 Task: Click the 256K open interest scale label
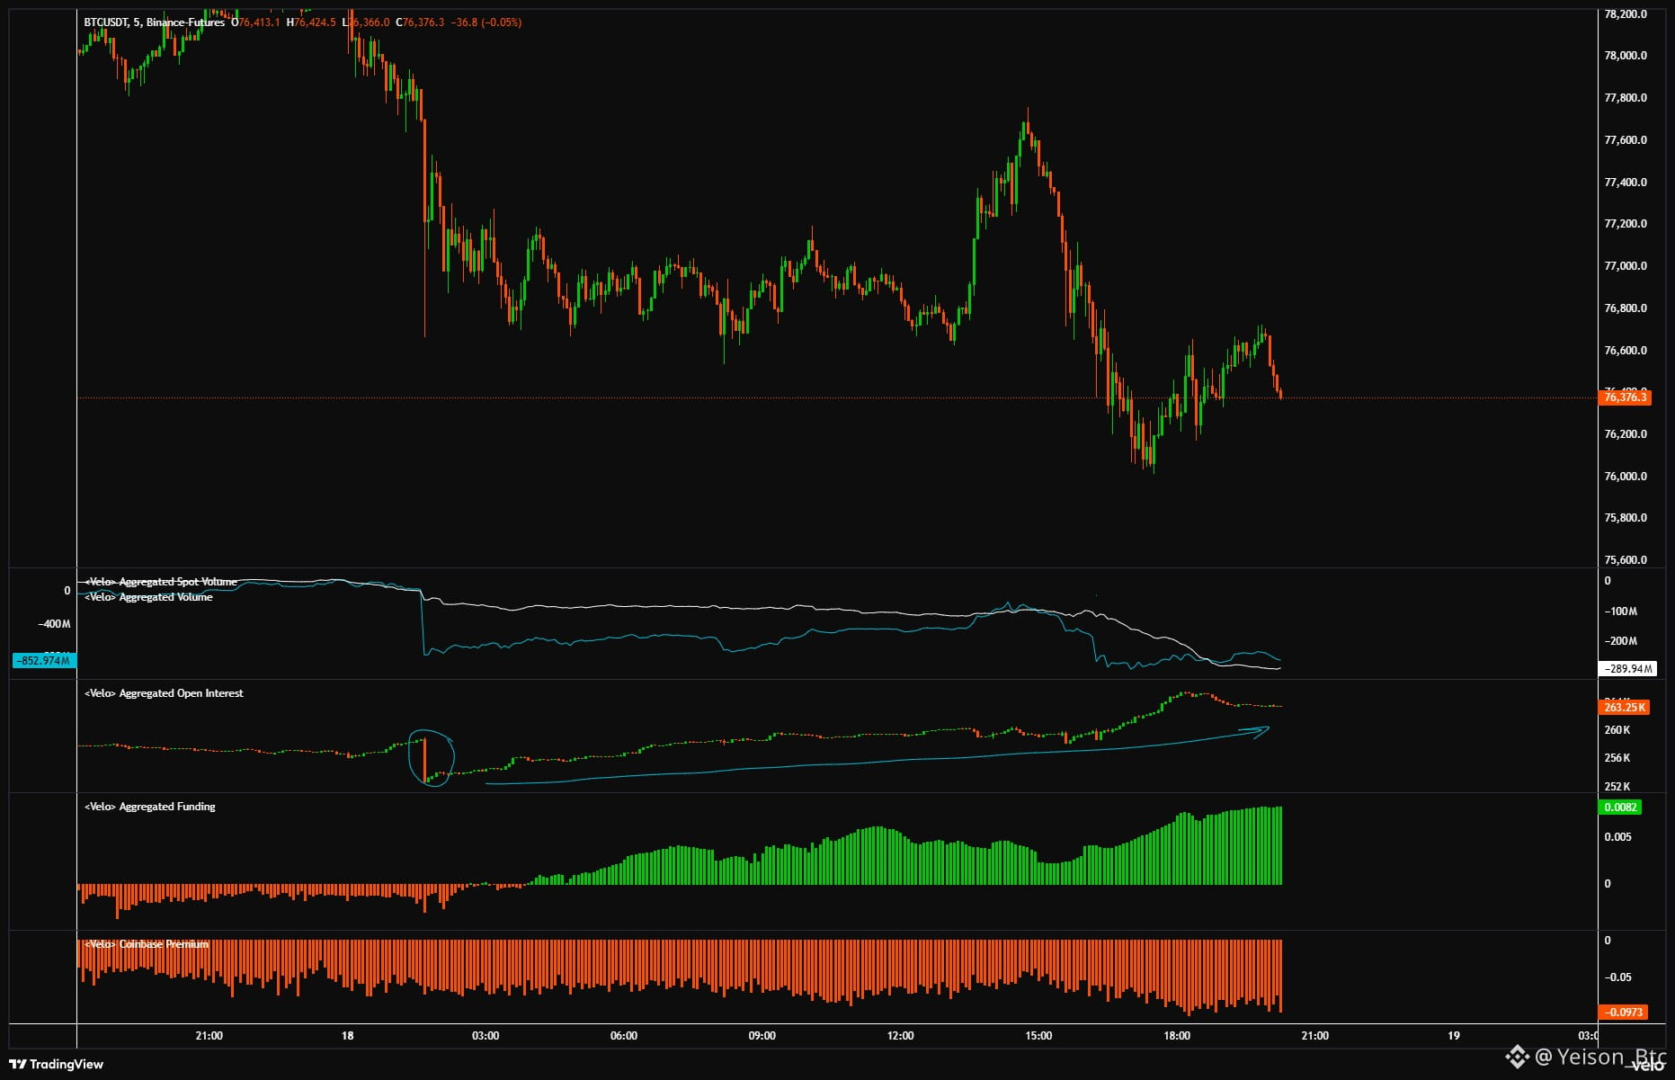pos(1617,758)
